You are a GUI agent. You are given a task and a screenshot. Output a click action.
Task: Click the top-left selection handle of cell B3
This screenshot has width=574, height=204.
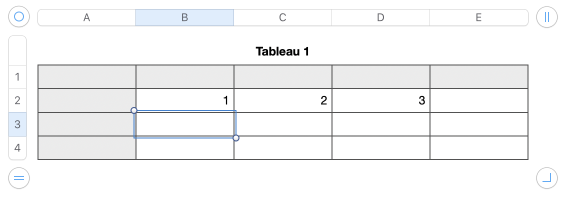click(134, 110)
